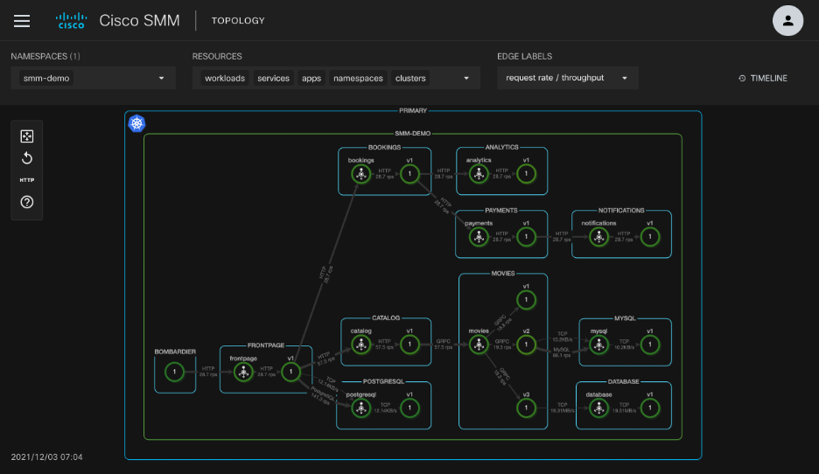Select the bookings service node icon
Viewport: 819px width, 474px height.
click(360, 175)
